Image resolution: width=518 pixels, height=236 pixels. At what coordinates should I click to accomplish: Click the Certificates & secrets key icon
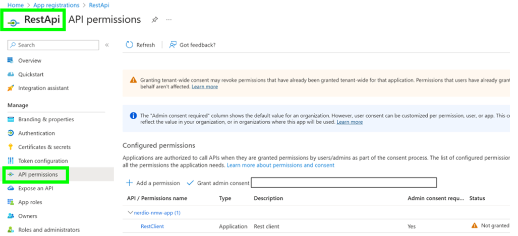11,147
